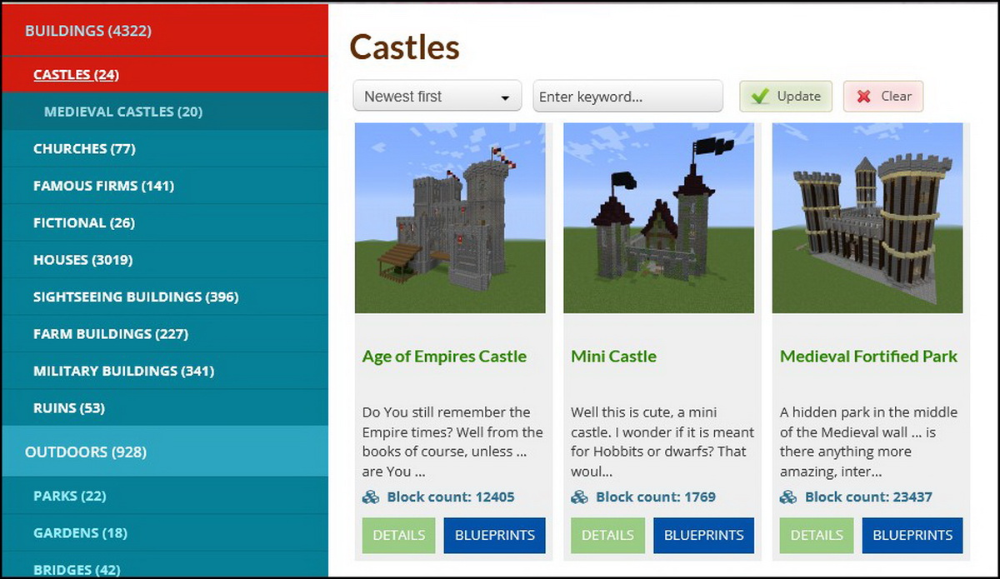
Task: Open the Fictional (26) category
Action: 165,222
